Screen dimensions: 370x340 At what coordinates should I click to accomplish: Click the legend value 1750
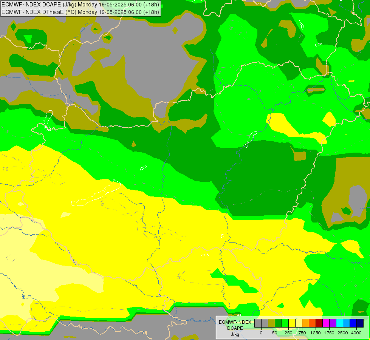click(x=329, y=333)
